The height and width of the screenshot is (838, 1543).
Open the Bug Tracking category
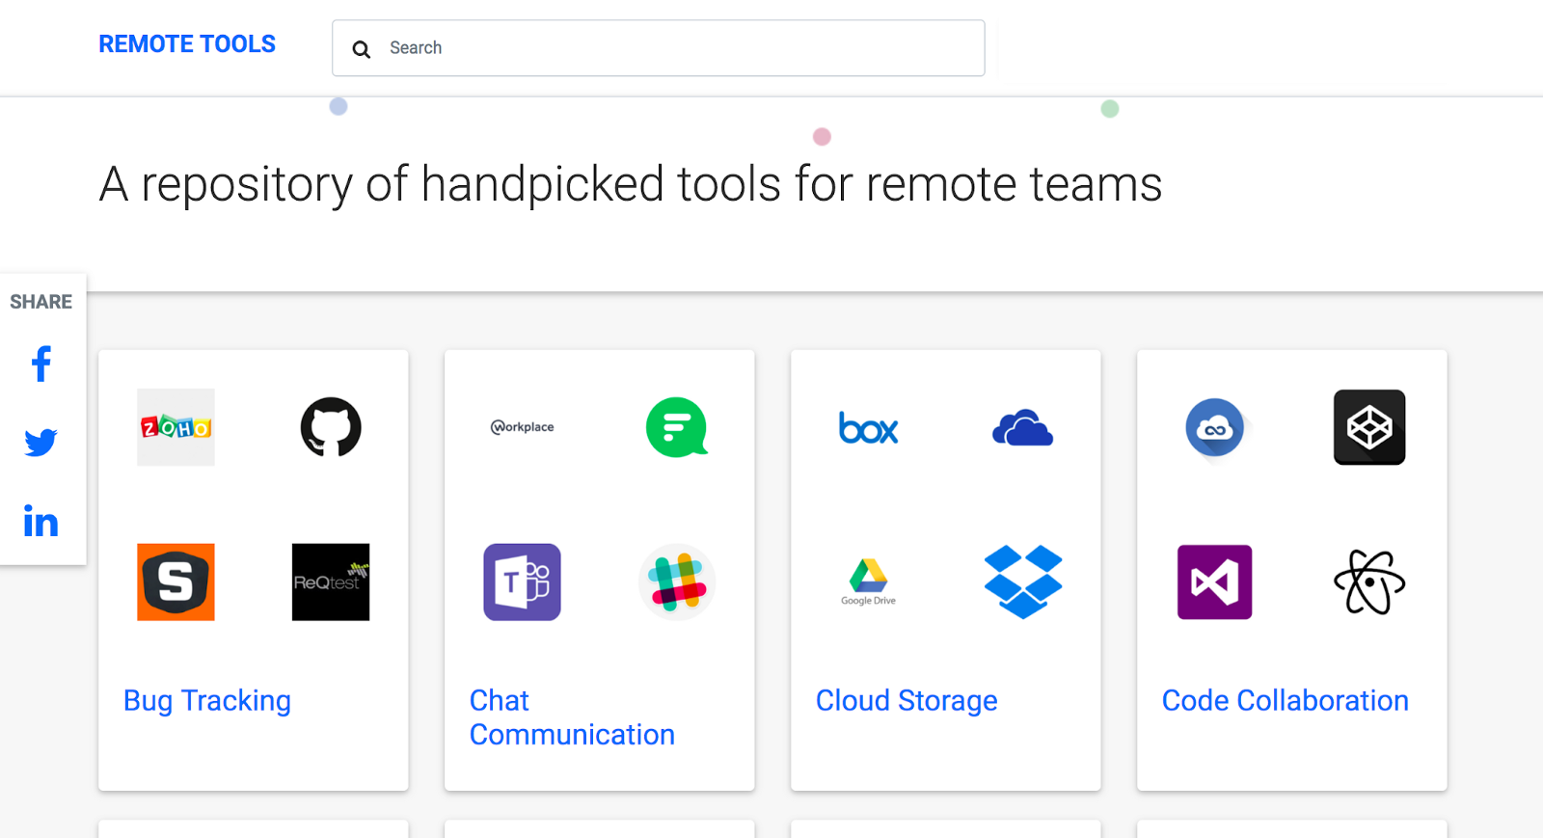point(207,700)
